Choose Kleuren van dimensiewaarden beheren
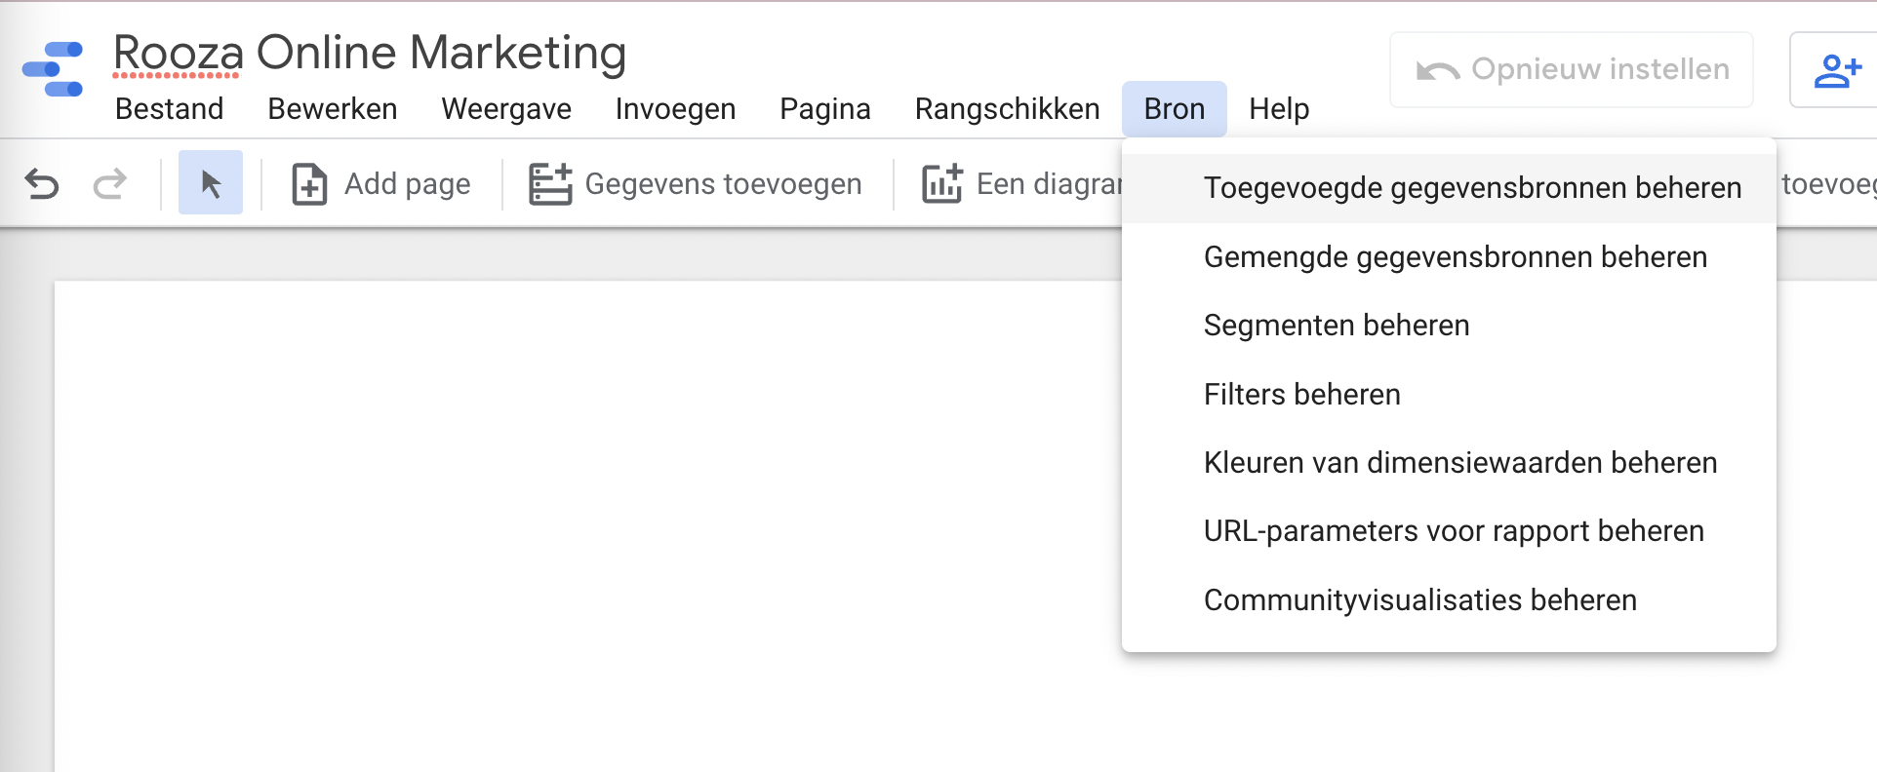 point(1449,463)
